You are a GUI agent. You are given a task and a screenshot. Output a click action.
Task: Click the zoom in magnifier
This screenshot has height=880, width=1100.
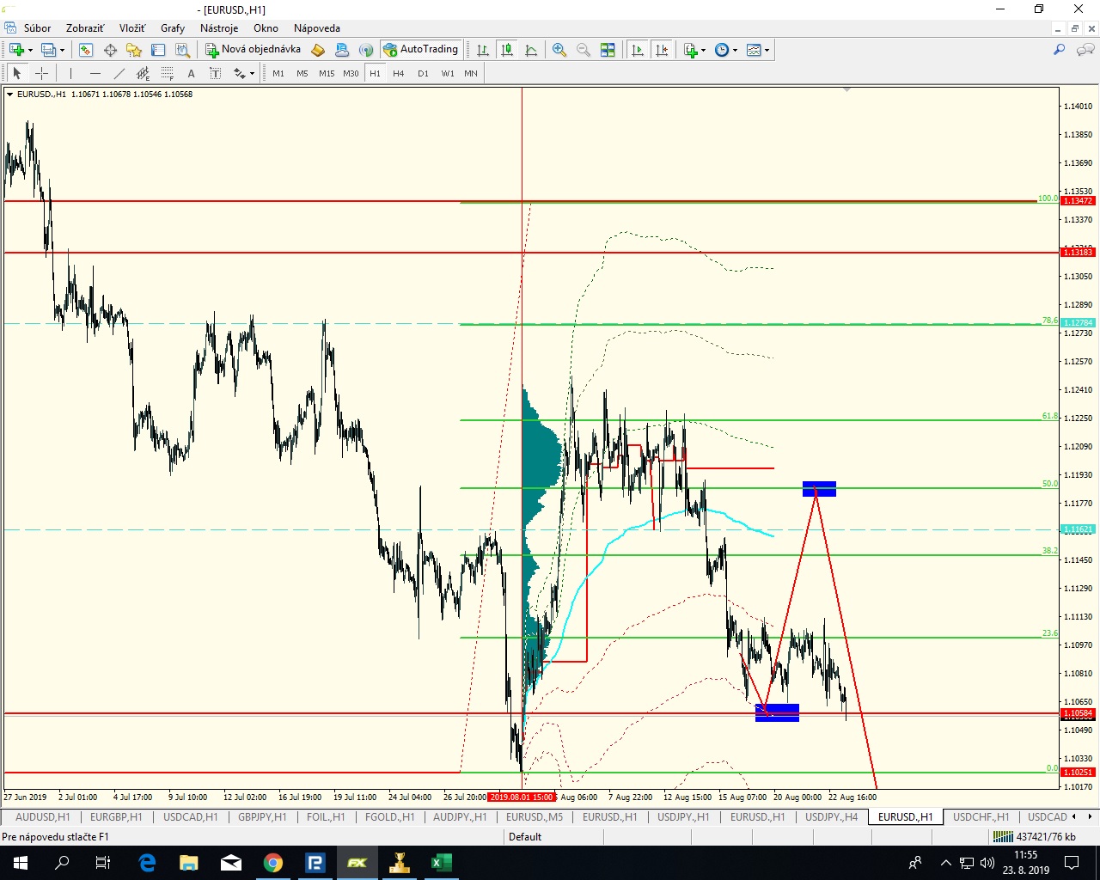click(559, 50)
